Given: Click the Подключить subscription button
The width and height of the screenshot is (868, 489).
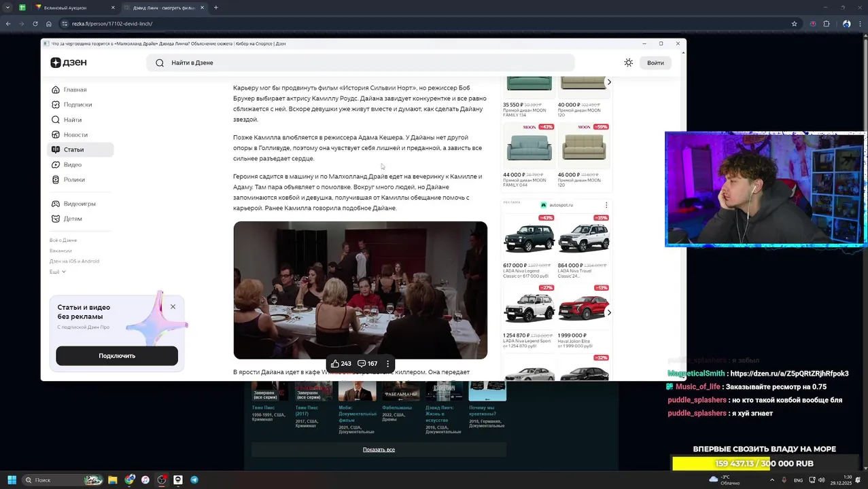Looking at the screenshot, I should tap(117, 356).
